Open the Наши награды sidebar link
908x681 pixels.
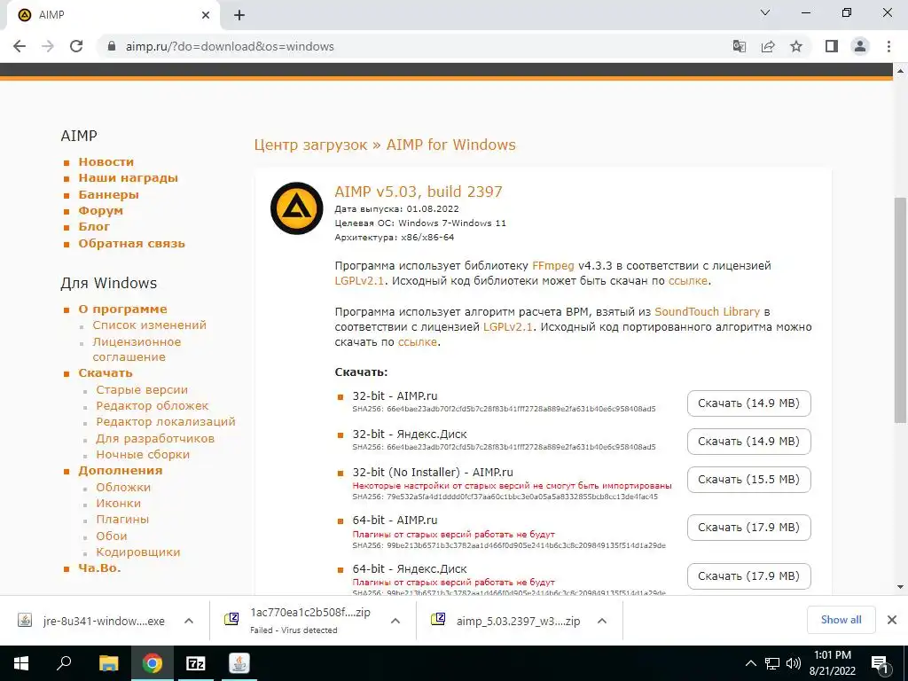coord(128,177)
